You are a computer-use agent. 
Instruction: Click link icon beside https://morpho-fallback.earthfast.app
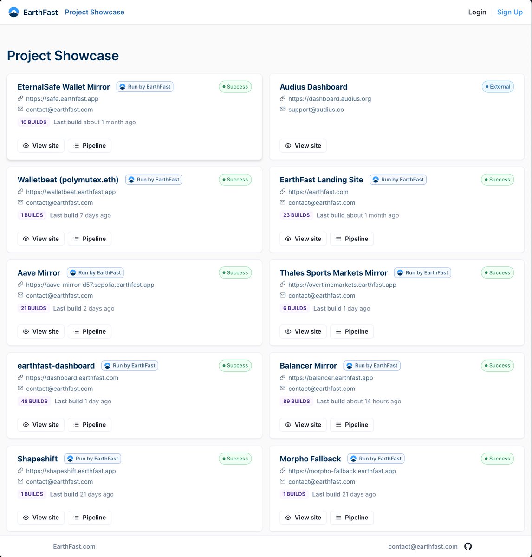(283, 471)
